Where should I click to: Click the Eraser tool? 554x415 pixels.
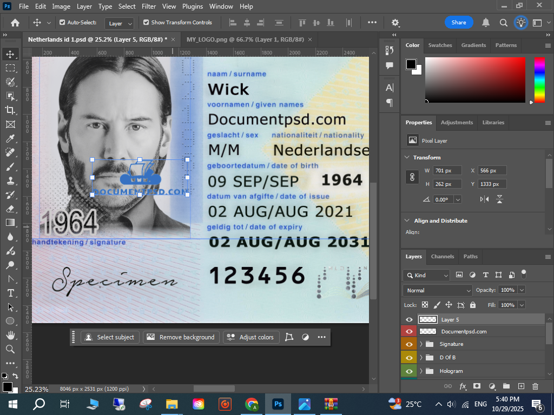[10, 209]
